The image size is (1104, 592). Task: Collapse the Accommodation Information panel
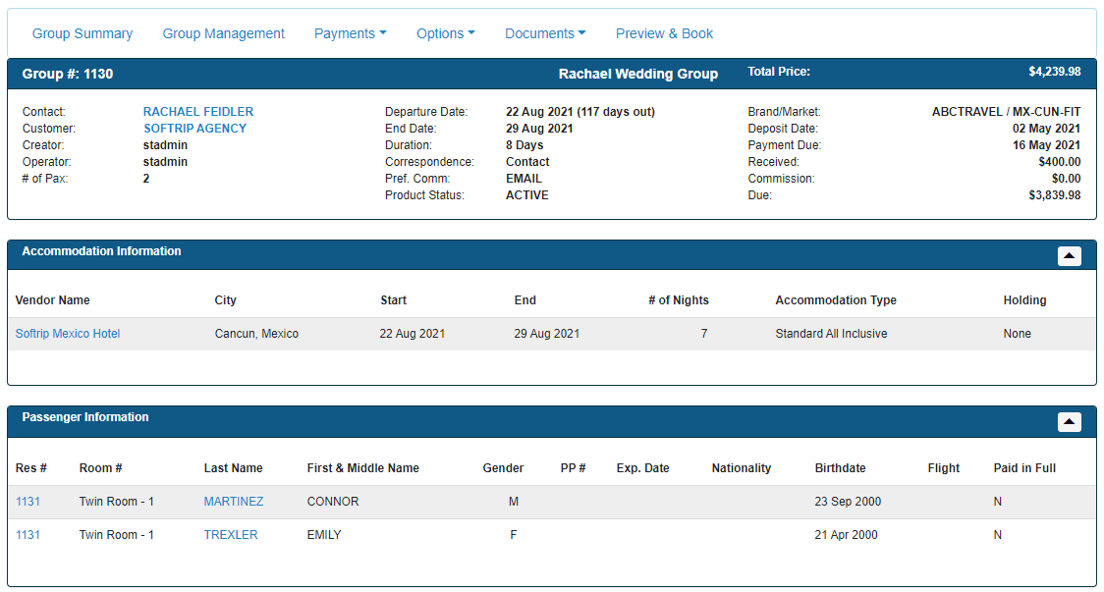coord(1069,256)
